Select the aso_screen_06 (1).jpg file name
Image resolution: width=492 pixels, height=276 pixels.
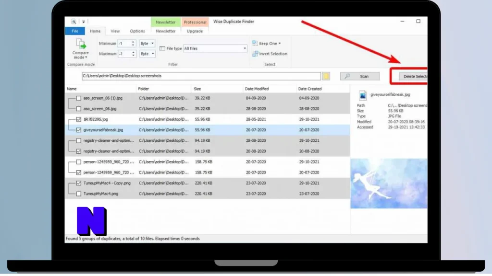click(103, 98)
